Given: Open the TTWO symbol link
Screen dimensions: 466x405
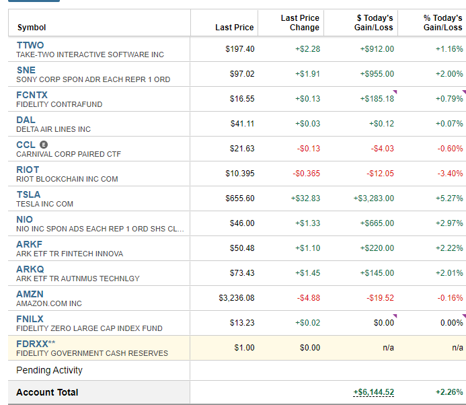Looking at the screenshot, I should tap(30, 45).
